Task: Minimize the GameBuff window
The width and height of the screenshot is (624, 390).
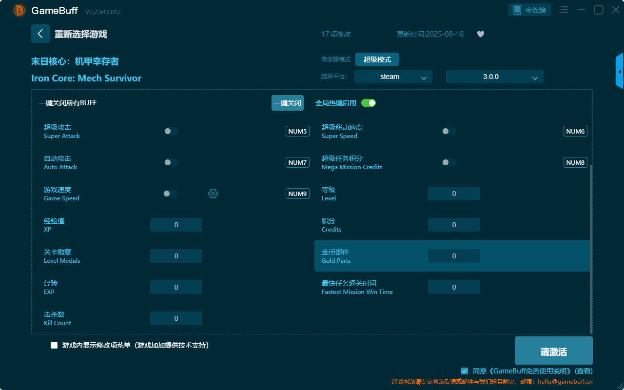Action: pyautogui.click(x=581, y=10)
